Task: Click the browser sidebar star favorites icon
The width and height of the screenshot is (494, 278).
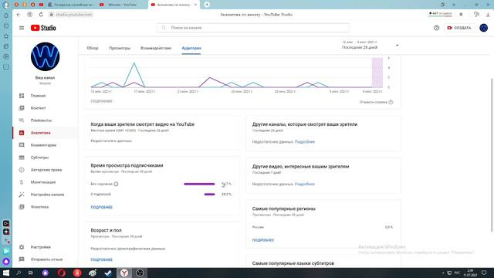Action: 6,36
